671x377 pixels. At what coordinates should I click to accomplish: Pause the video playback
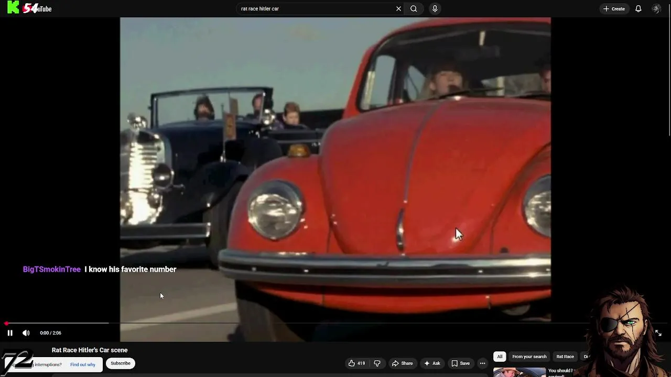click(x=10, y=333)
